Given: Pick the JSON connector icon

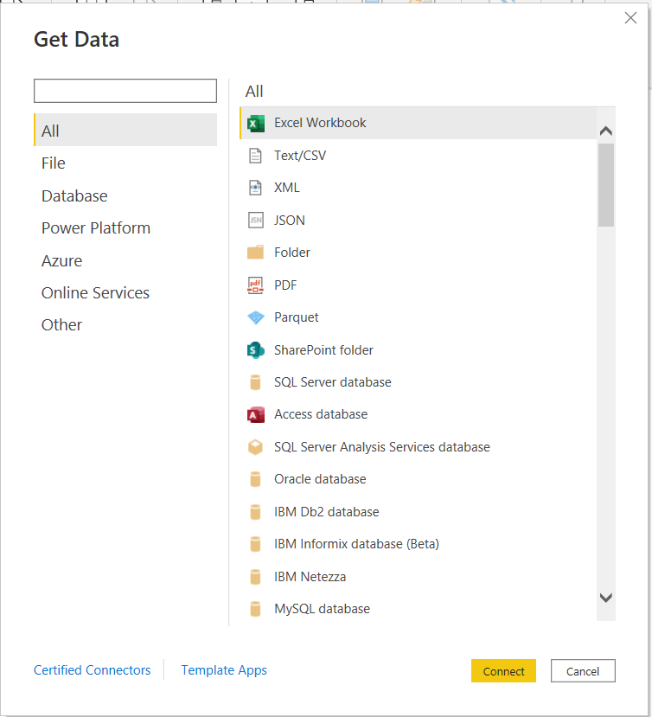Looking at the screenshot, I should point(256,220).
